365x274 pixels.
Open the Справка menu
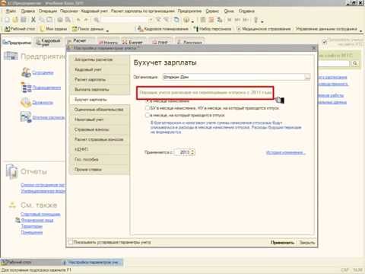(246, 11)
